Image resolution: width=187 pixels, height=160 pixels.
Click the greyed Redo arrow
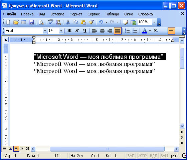point(112,22)
